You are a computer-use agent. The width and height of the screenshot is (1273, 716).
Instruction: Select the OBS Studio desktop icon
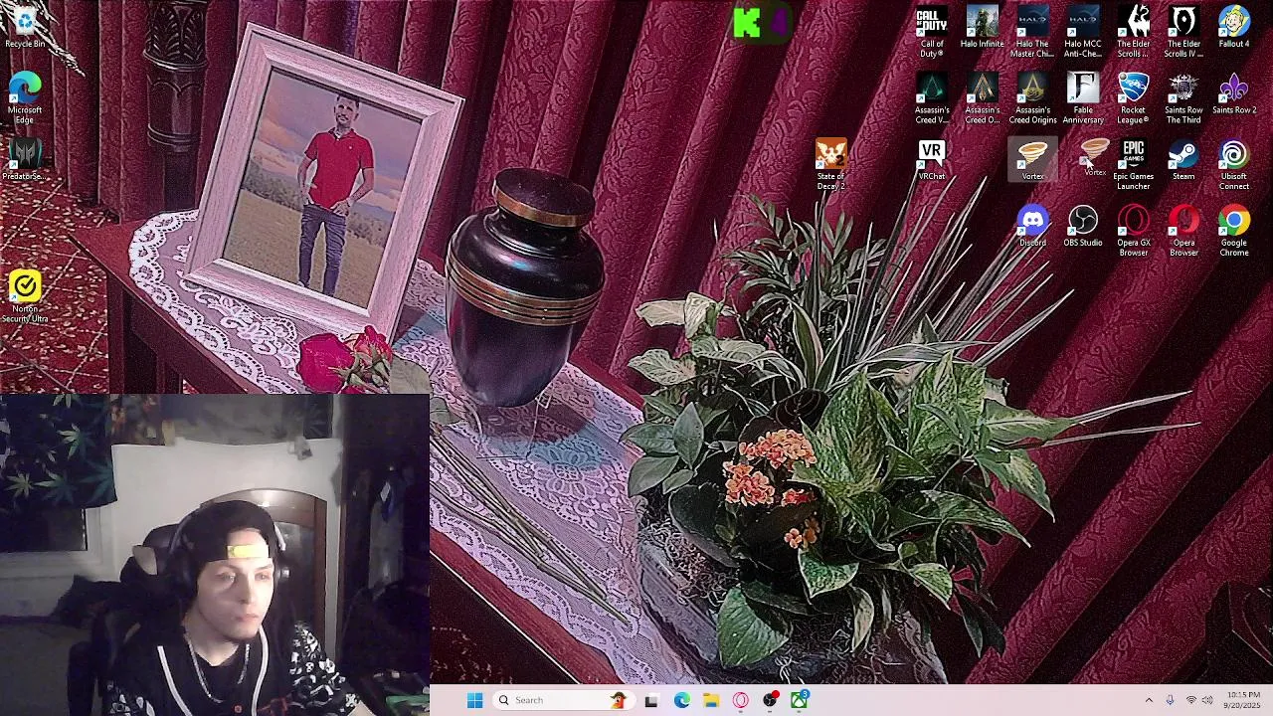click(1082, 227)
